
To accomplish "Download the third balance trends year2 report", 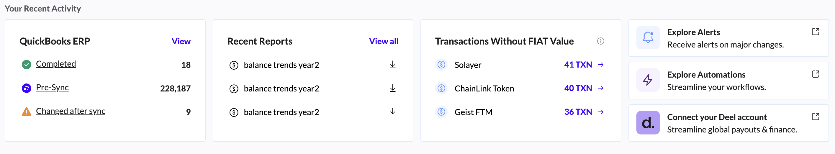I will pyautogui.click(x=392, y=112).
